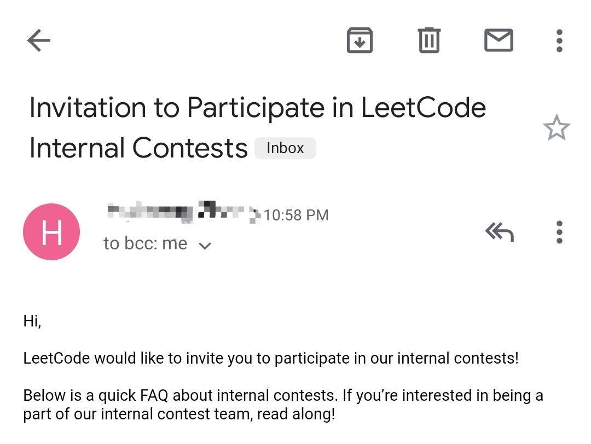591x444 pixels.
Task: Open the message's three-dot options menu
Action: tap(559, 232)
